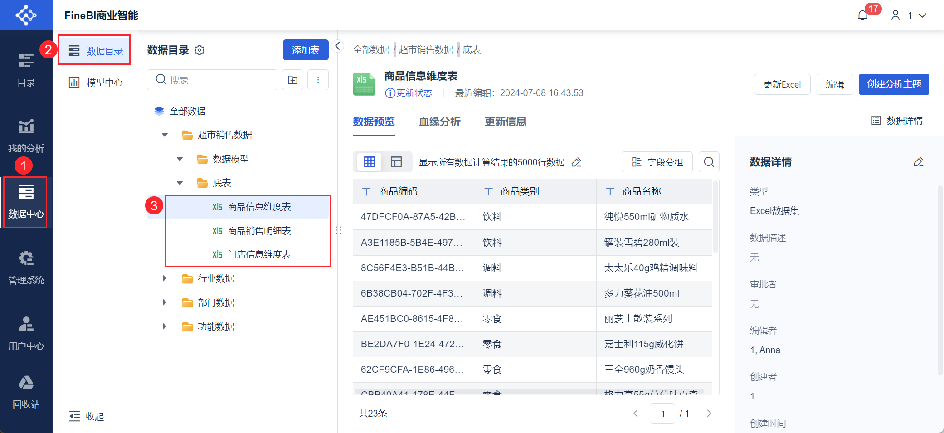Click 超市销售数据 in the breadcrumb
The image size is (944, 433).
click(426, 49)
